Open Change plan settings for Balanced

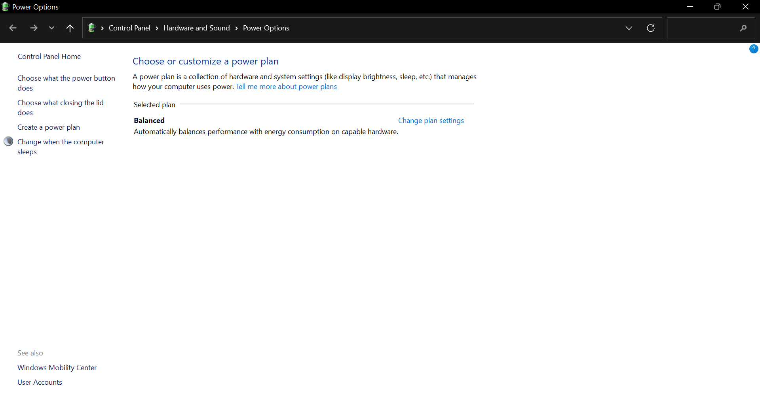431,120
